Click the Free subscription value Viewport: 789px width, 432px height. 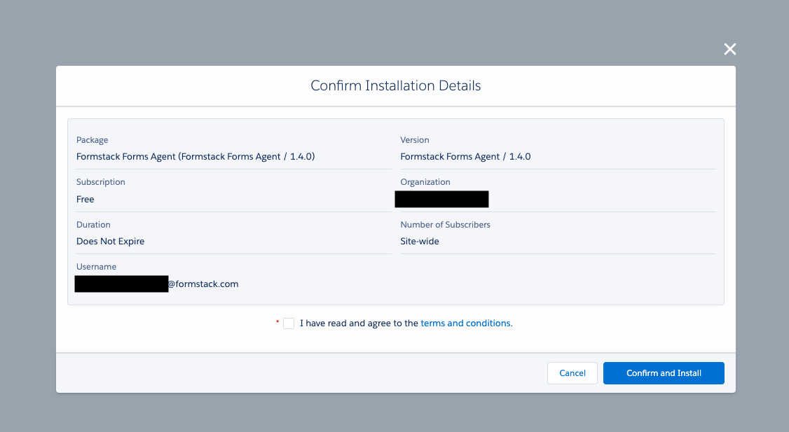(85, 200)
